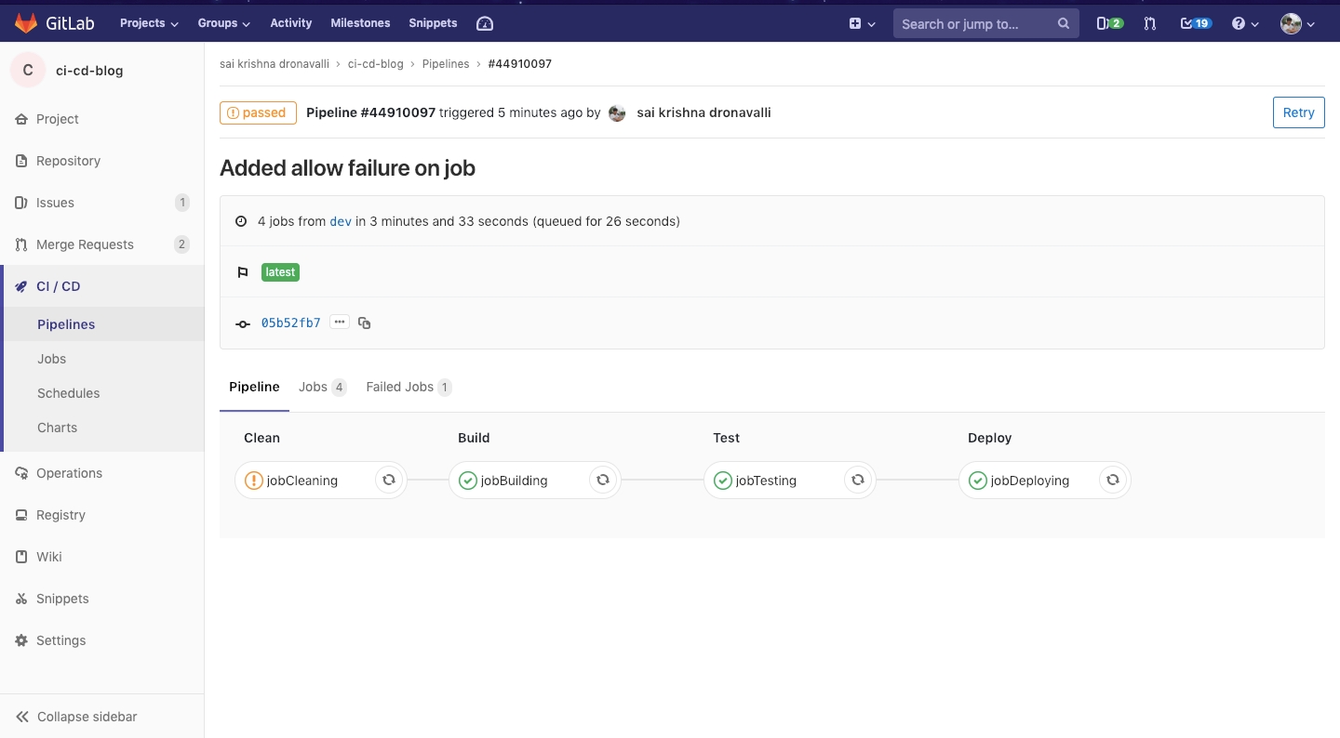Viewport: 1340px width, 738px height.
Task: Open merge requests icon in top navbar
Action: pyautogui.click(x=1150, y=23)
